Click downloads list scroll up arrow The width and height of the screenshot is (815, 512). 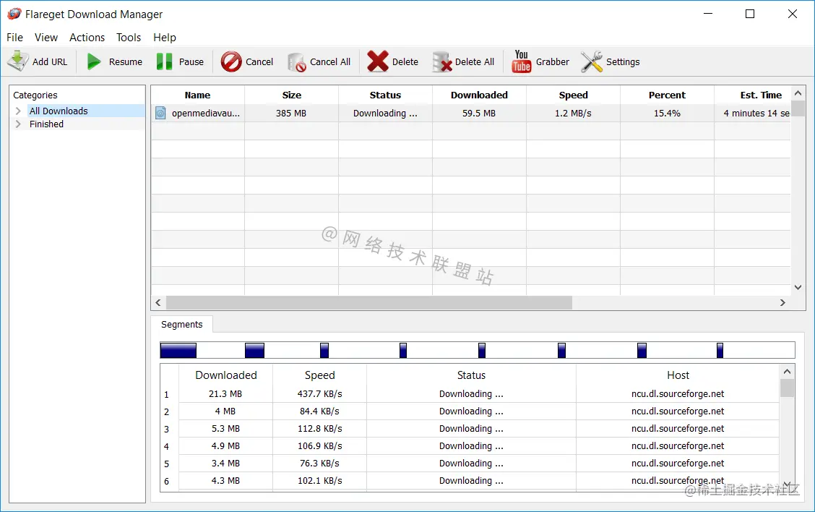(798, 93)
